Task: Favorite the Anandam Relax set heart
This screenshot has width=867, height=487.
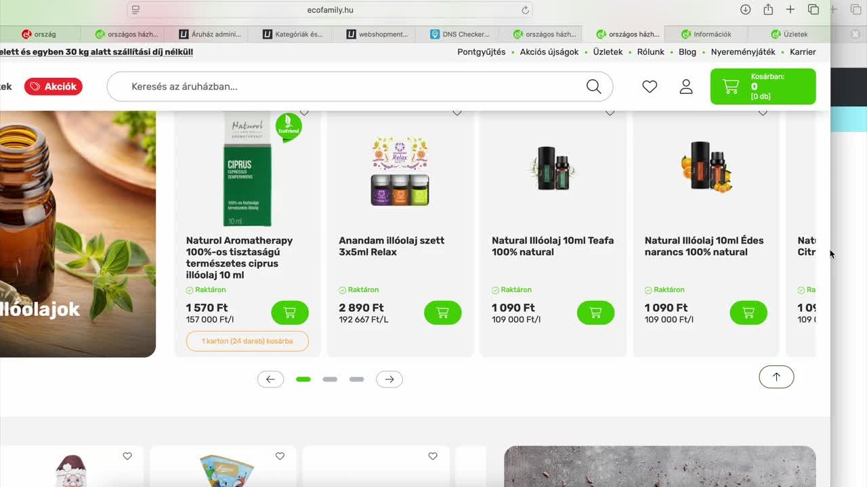Action: (457, 113)
